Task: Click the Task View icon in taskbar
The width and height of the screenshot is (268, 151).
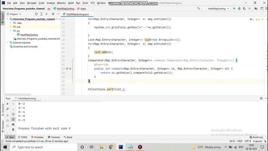Action: pyautogui.click(x=91, y=147)
